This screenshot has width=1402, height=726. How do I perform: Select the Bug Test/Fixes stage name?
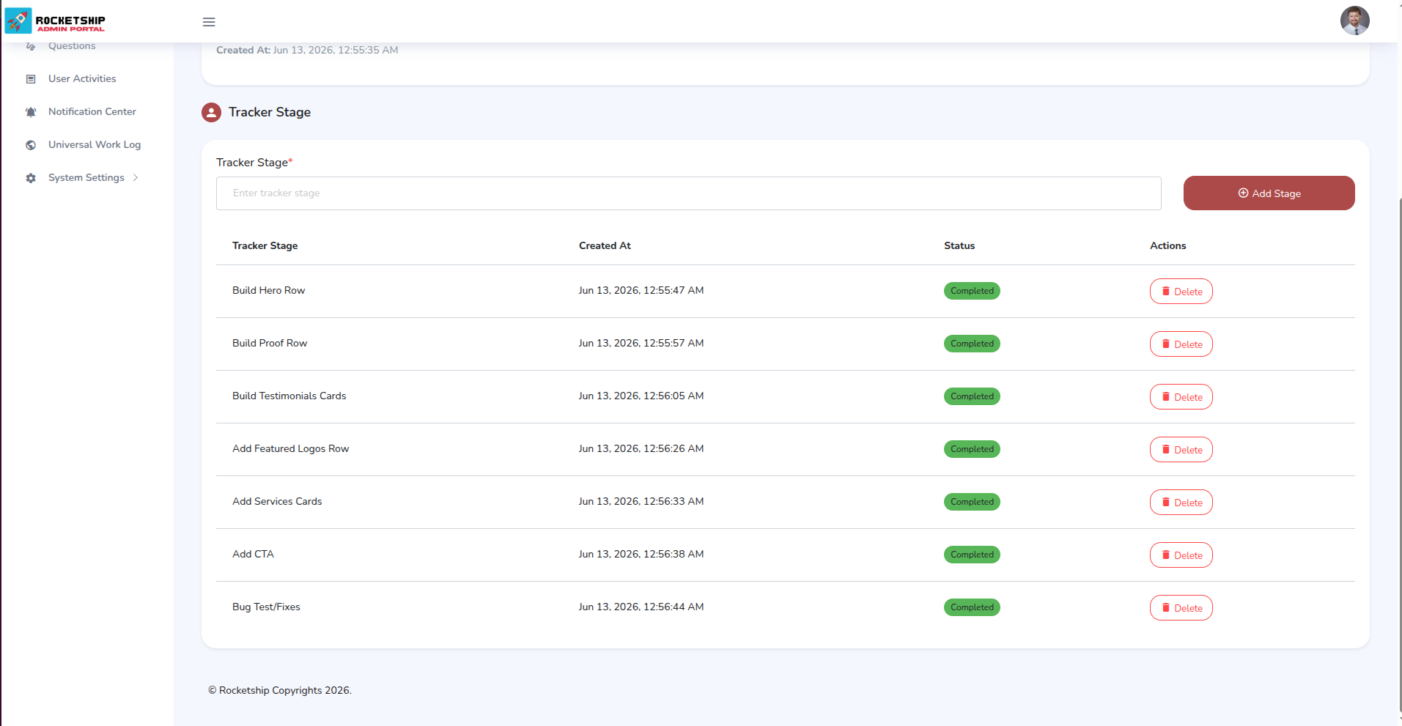[x=266, y=607]
